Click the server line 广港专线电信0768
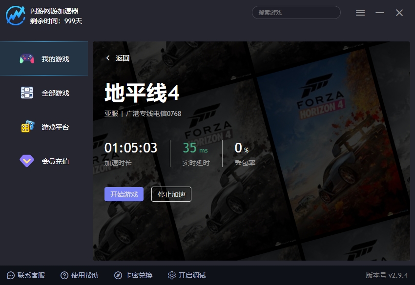The height and width of the screenshot is (285, 415). click(153, 114)
